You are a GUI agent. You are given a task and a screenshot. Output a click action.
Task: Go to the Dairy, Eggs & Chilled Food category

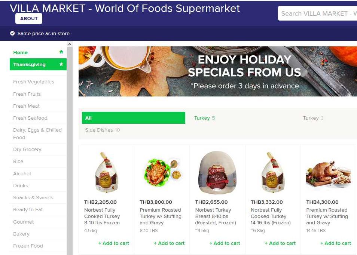click(x=37, y=133)
